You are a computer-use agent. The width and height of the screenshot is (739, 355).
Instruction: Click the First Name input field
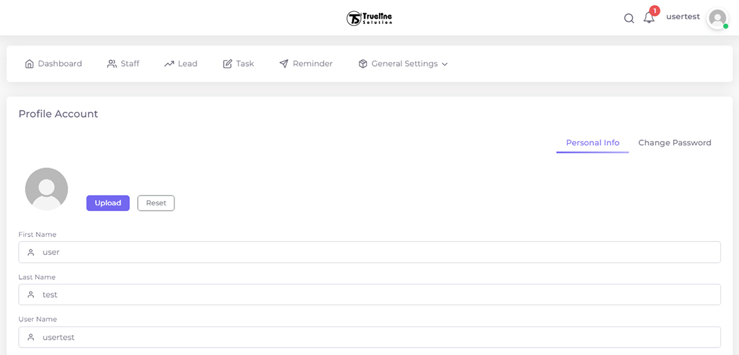point(369,252)
